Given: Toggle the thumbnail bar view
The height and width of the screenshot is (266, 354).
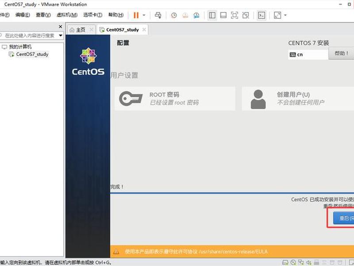Looking at the screenshot, I should coord(223,15).
